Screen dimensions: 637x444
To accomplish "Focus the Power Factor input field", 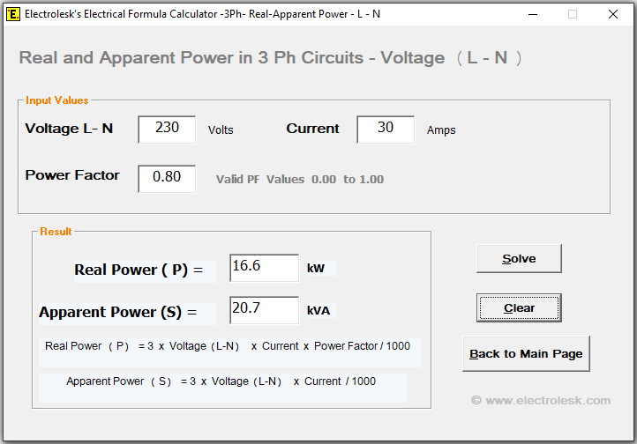I will coord(167,178).
